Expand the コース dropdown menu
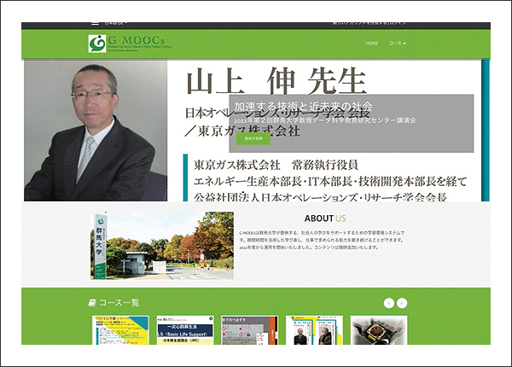 click(x=397, y=43)
